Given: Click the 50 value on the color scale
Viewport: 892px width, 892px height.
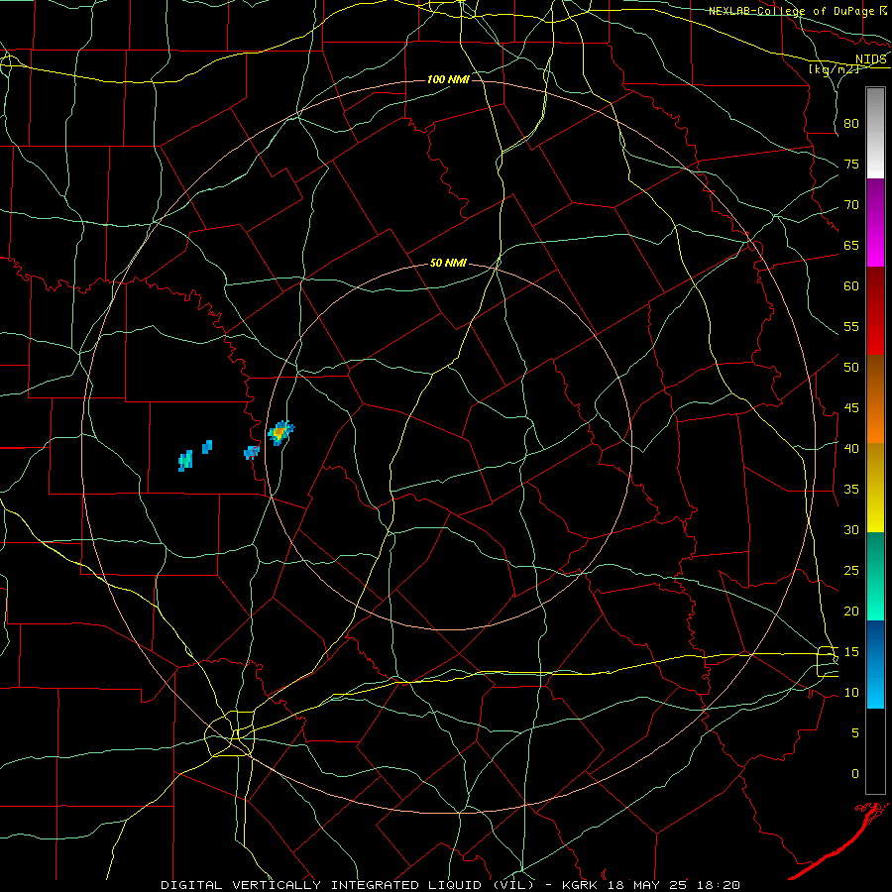Looking at the screenshot, I should pyautogui.click(x=851, y=368).
